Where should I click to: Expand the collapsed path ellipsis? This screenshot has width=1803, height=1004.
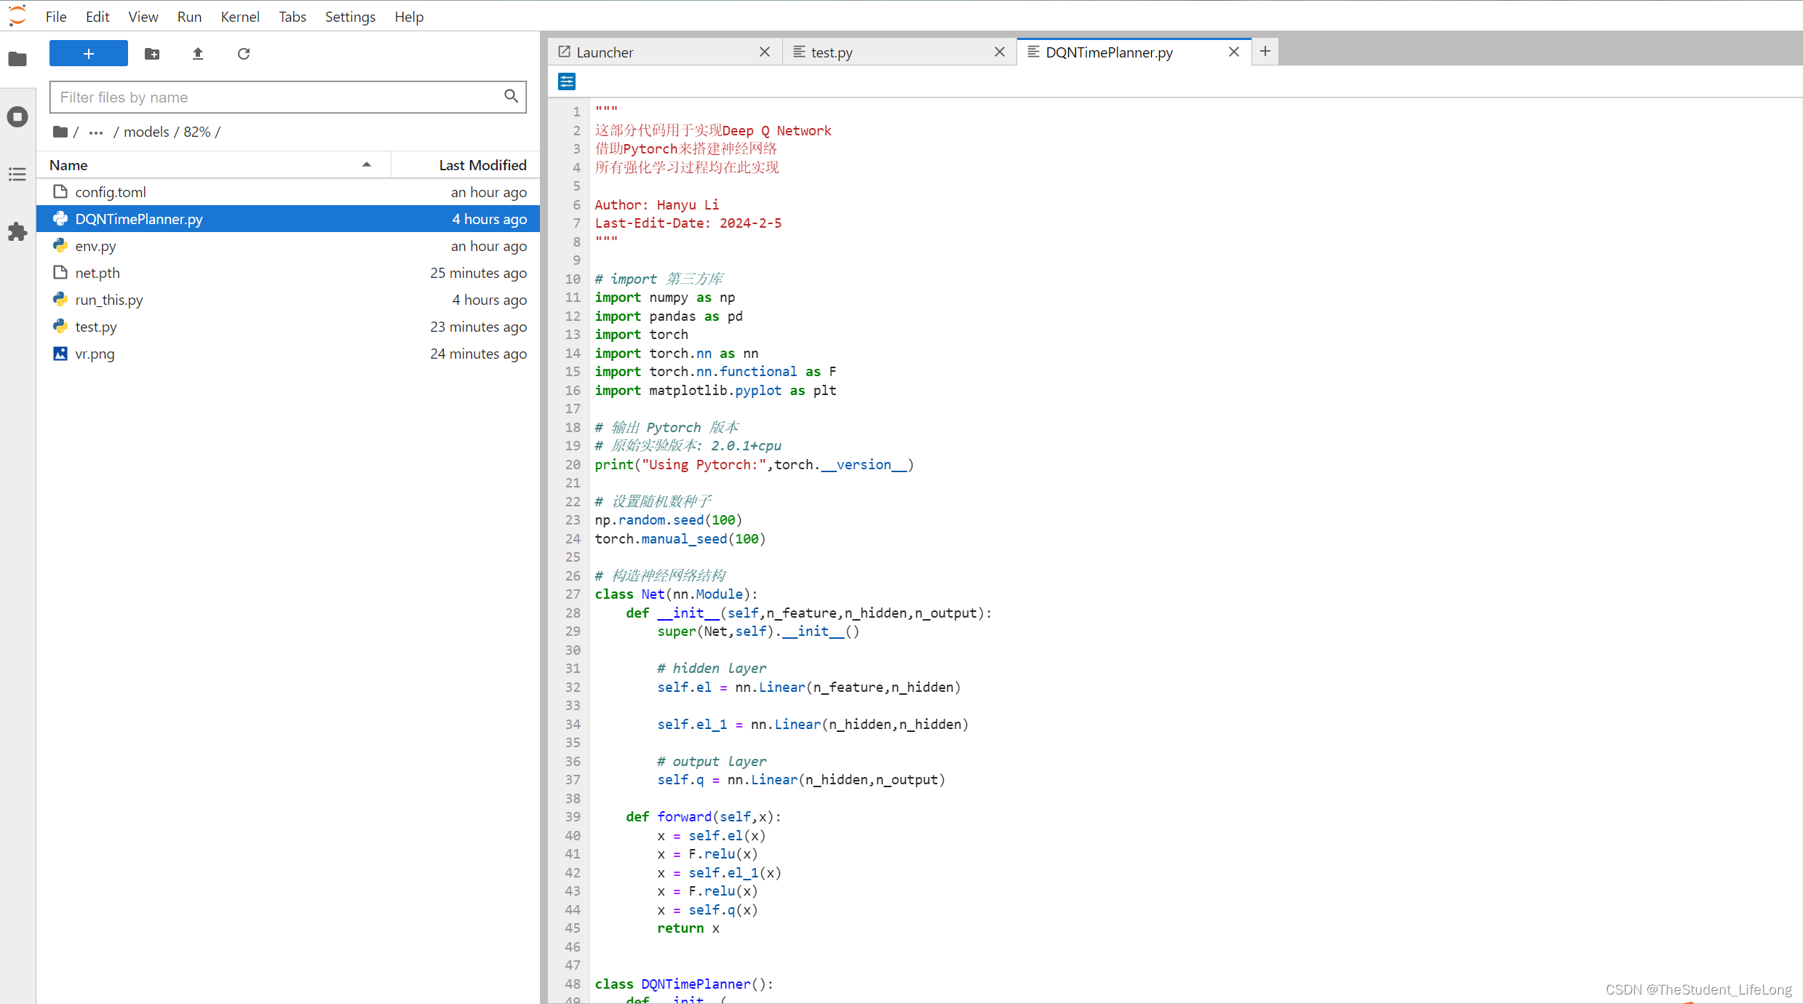(x=96, y=132)
